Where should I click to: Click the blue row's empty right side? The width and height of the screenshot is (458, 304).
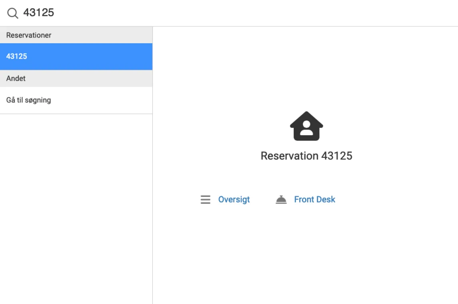coord(112,56)
